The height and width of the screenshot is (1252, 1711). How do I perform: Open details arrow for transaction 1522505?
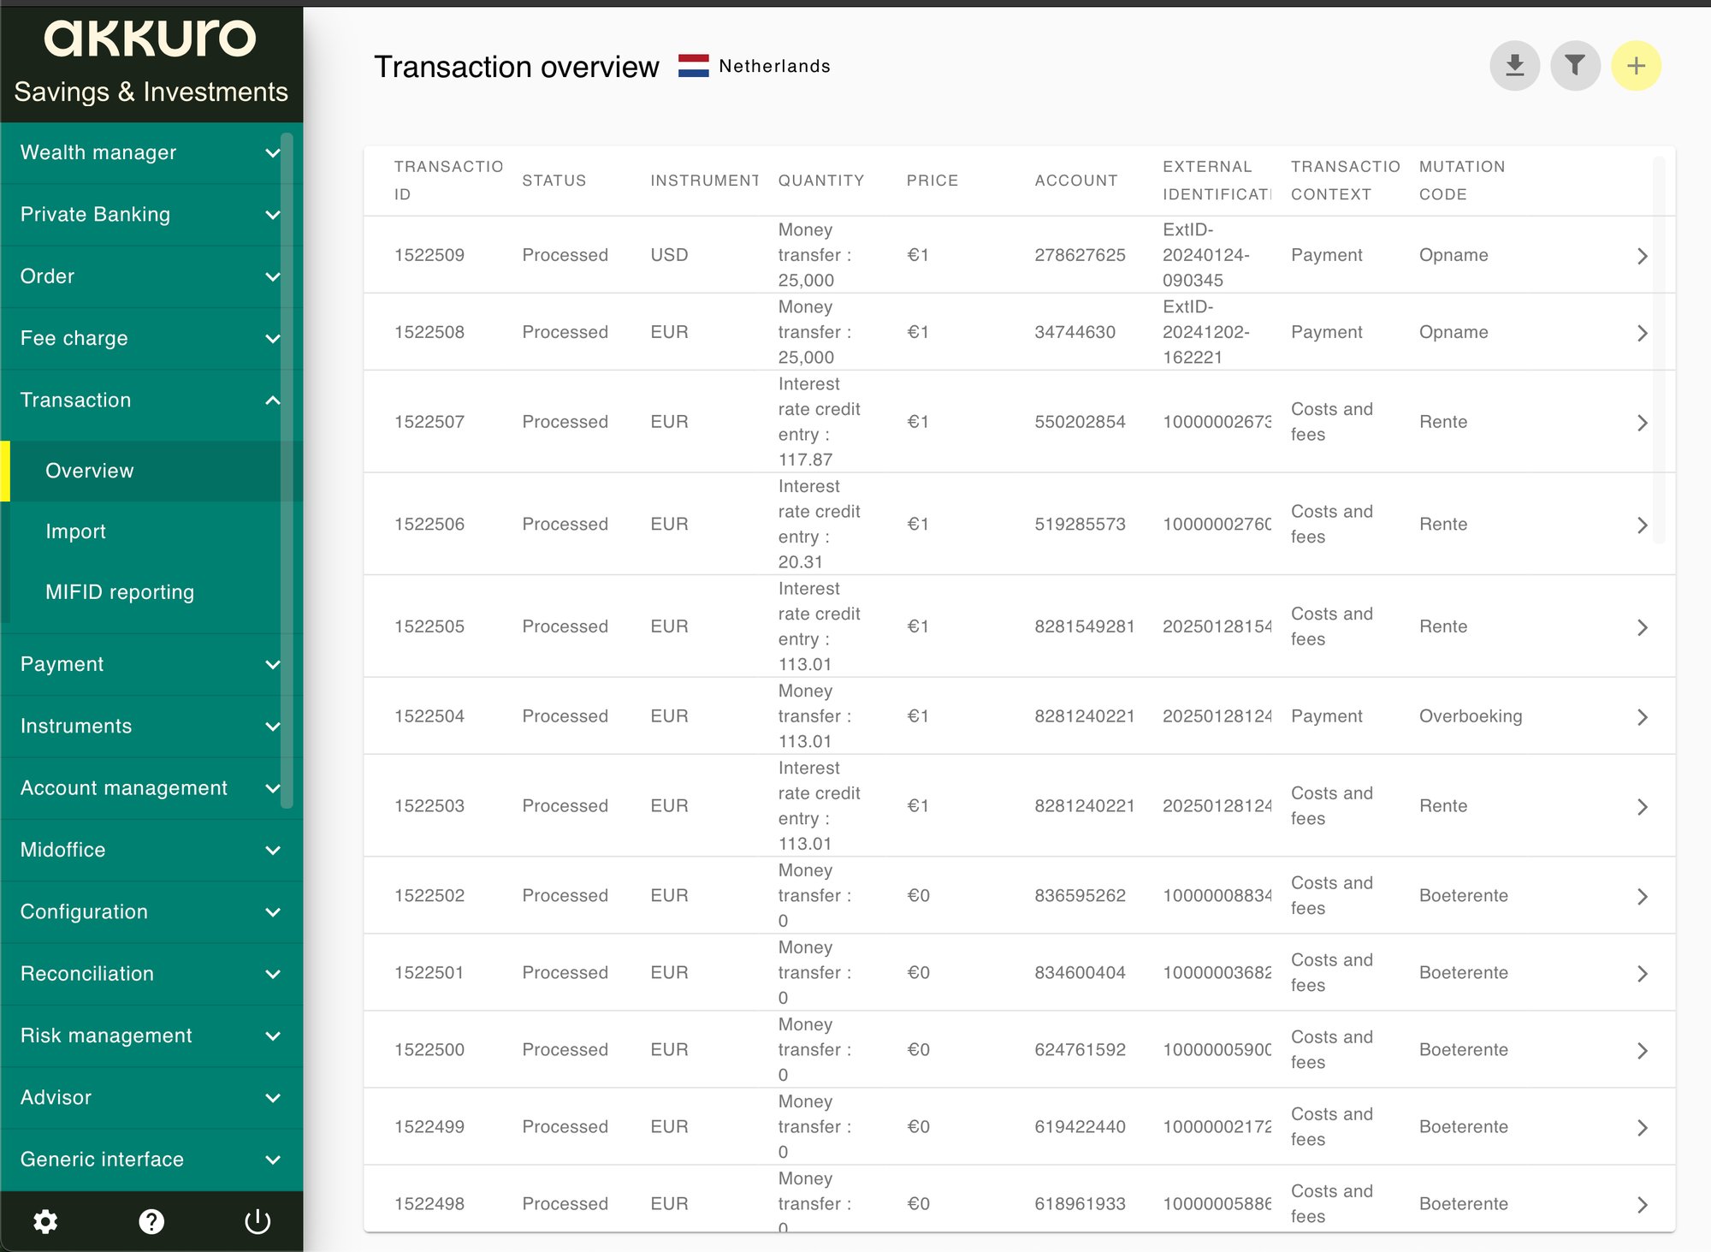tap(1642, 627)
